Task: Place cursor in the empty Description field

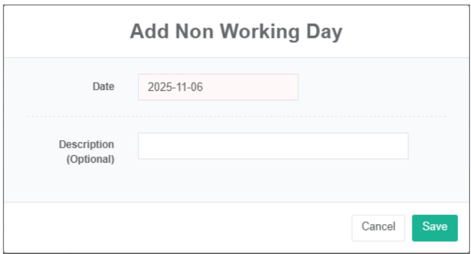Action: [x=273, y=146]
